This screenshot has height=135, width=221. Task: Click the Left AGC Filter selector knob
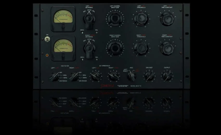click(55, 77)
